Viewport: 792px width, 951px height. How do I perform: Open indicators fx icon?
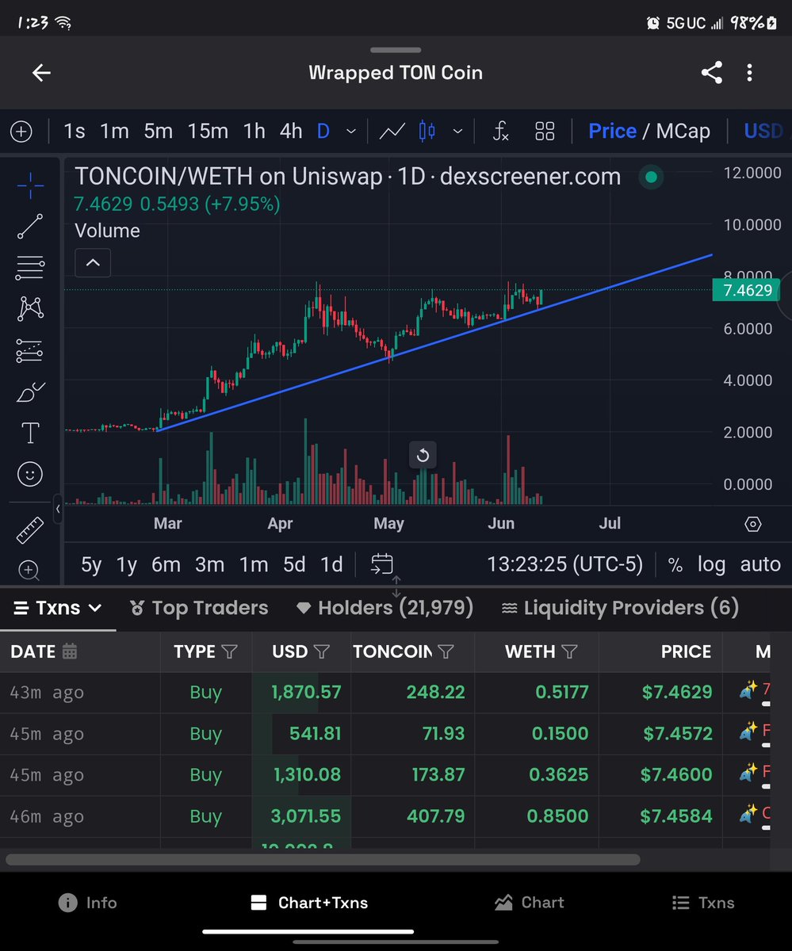pyautogui.click(x=500, y=132)
